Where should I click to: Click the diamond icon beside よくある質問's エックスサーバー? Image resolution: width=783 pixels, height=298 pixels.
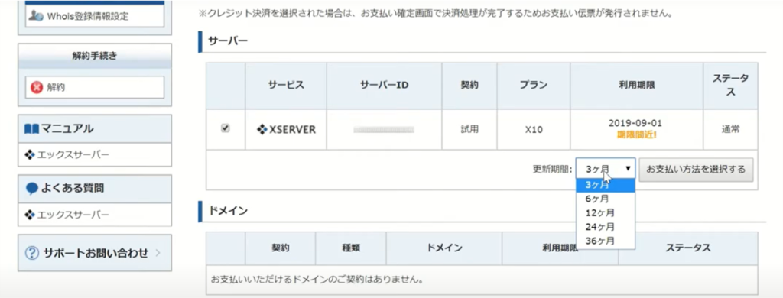coord(30,215)
